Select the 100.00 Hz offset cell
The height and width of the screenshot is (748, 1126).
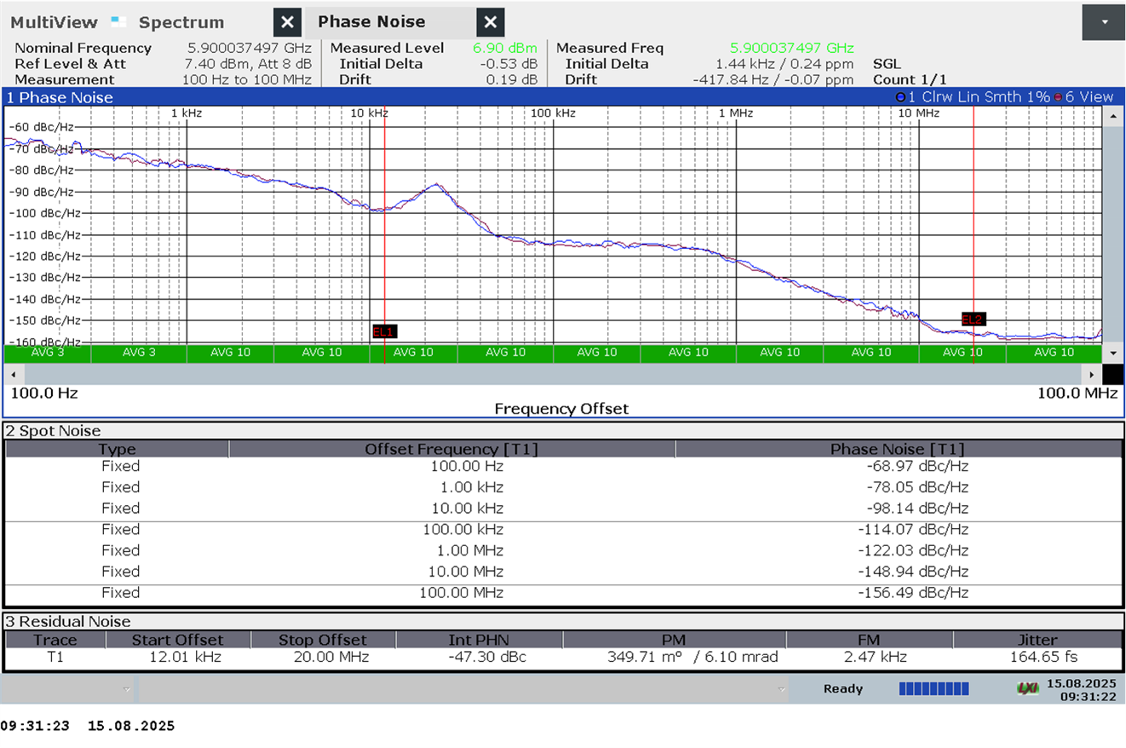[467, 467]
